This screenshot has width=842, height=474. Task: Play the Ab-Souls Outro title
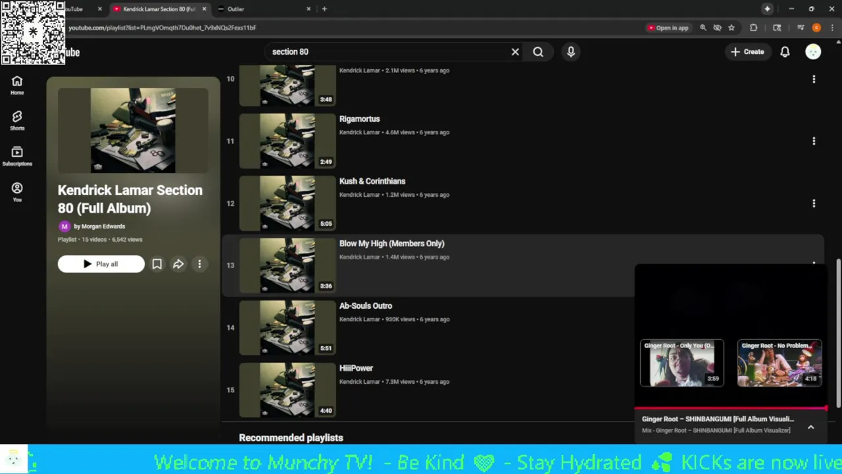(366, 305)
